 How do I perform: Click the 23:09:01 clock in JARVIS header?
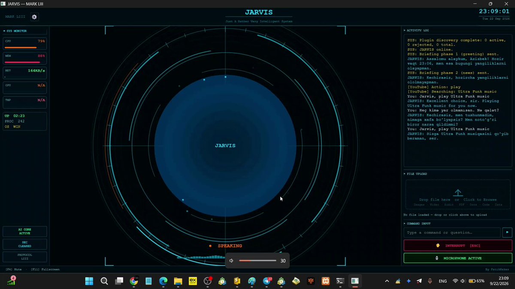click(494, 12)
